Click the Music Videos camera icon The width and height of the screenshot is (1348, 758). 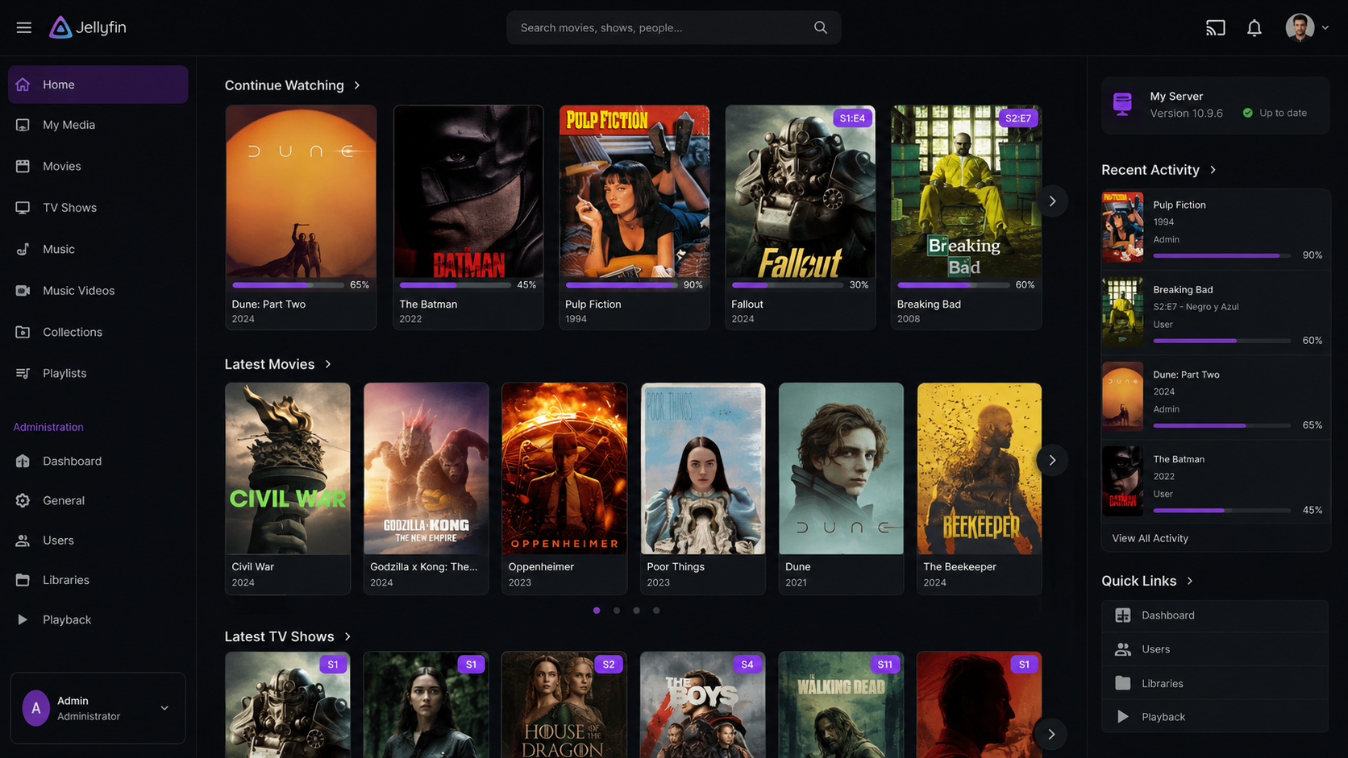coord(23,291)
